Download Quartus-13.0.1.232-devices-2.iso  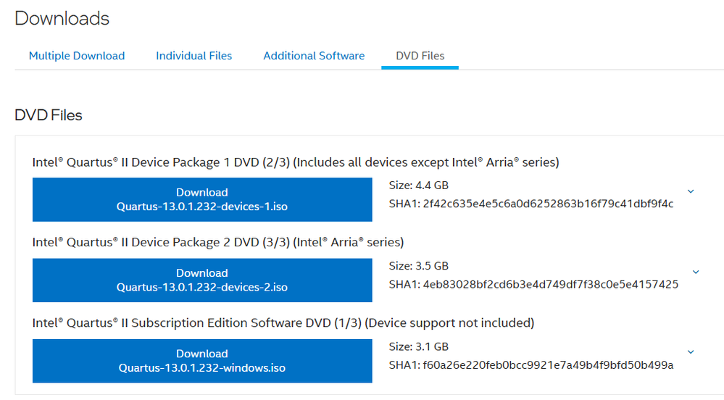[x=202, y=280]
